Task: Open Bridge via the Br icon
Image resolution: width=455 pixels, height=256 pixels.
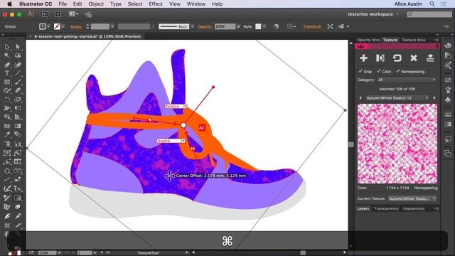Action: [45, 14]
